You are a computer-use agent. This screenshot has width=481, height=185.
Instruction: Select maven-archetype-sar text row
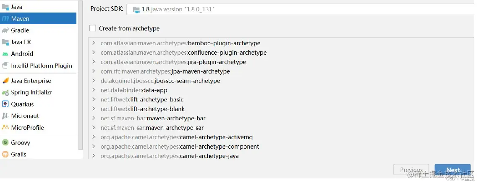click(152, 128)
